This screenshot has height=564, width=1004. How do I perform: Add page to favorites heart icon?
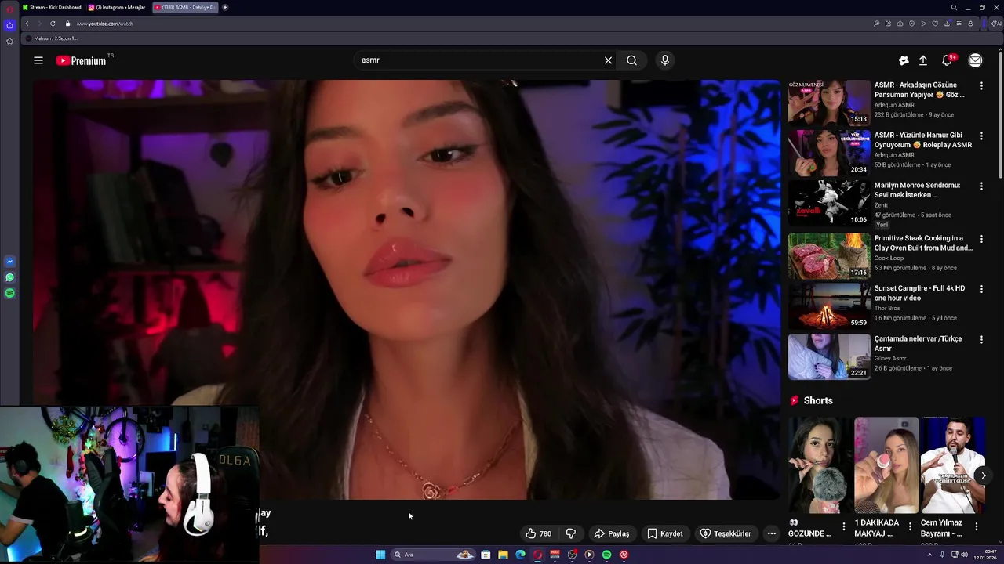pyautogui.click(x=935, y=23)
